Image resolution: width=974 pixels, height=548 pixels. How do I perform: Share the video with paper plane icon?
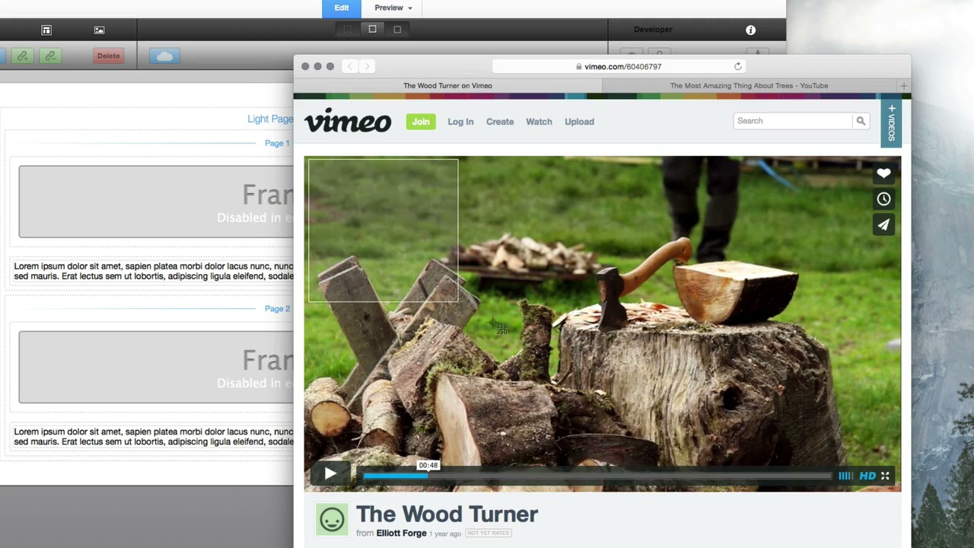click(883, 225)
